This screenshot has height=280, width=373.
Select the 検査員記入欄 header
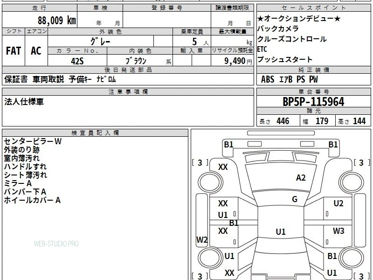(95, 133)
